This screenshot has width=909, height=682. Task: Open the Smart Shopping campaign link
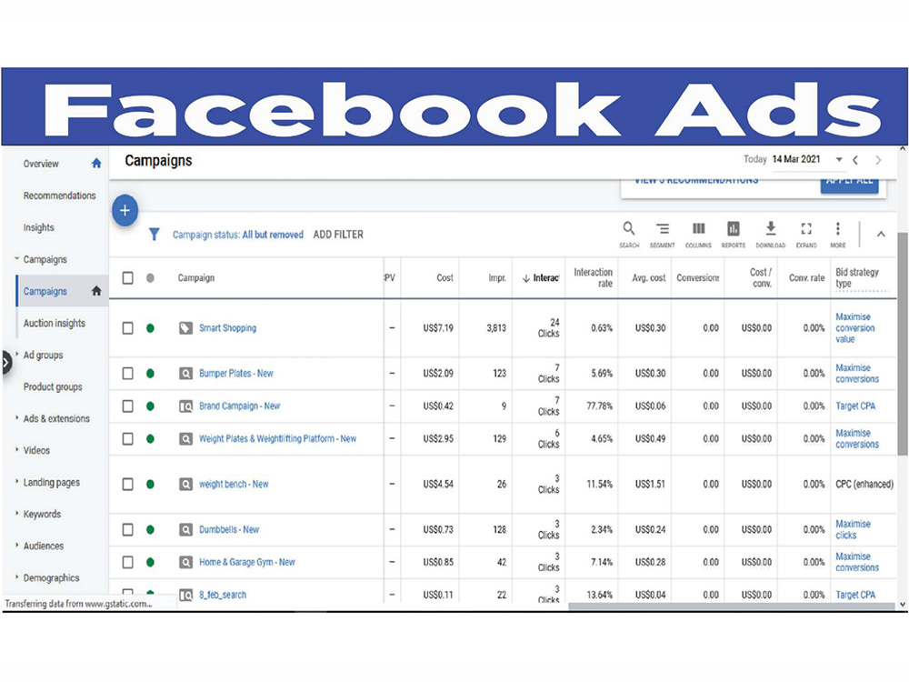click(228, 328)
